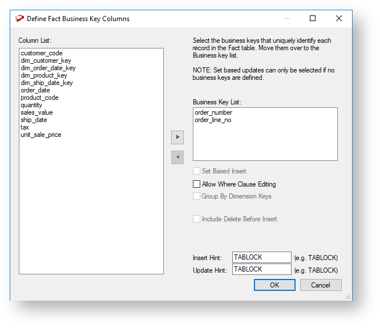Pick unit_sale_price from Column List

tap(41, 135)
